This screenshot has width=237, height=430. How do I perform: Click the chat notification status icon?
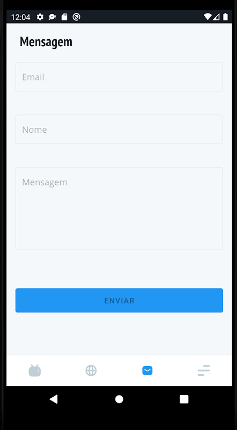tap(52, 17)
